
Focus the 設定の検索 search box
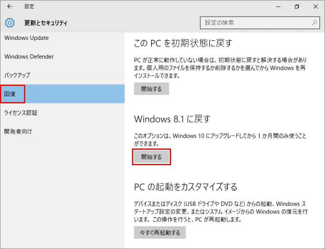coord(260,23)
